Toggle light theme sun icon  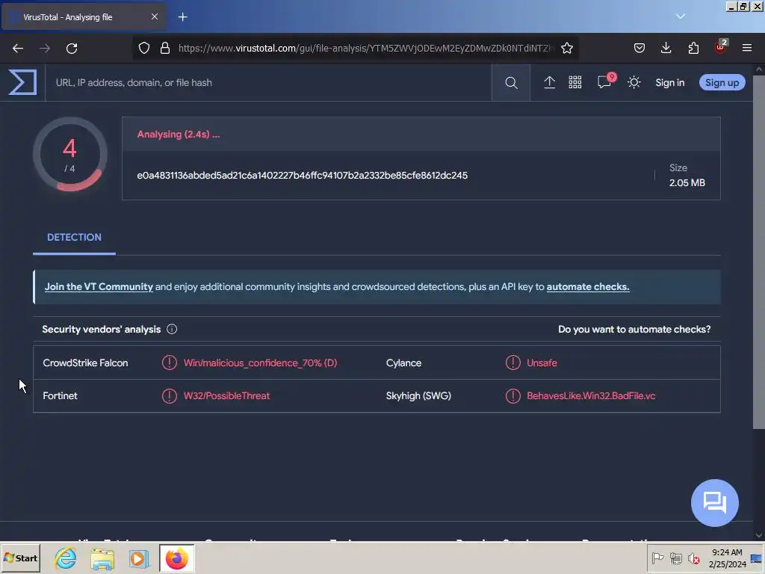pyautogui.click(x=634, y=82)
